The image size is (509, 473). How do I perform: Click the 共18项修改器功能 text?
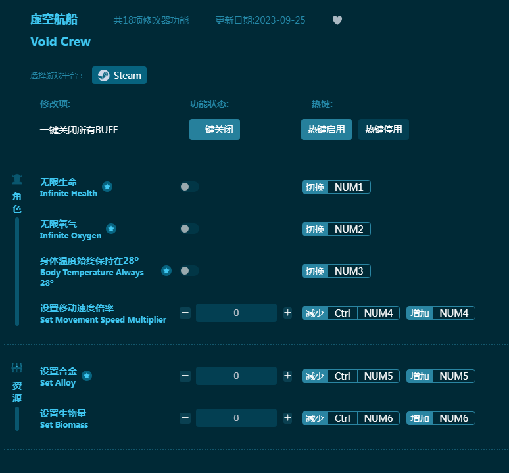click(x=151, y=20)
